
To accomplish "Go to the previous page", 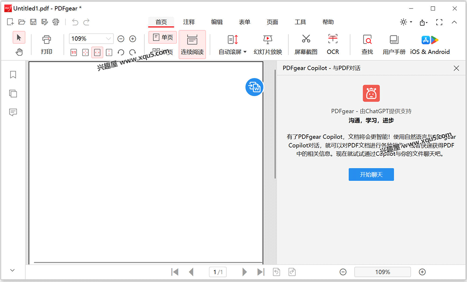I will tap(191, 272).
